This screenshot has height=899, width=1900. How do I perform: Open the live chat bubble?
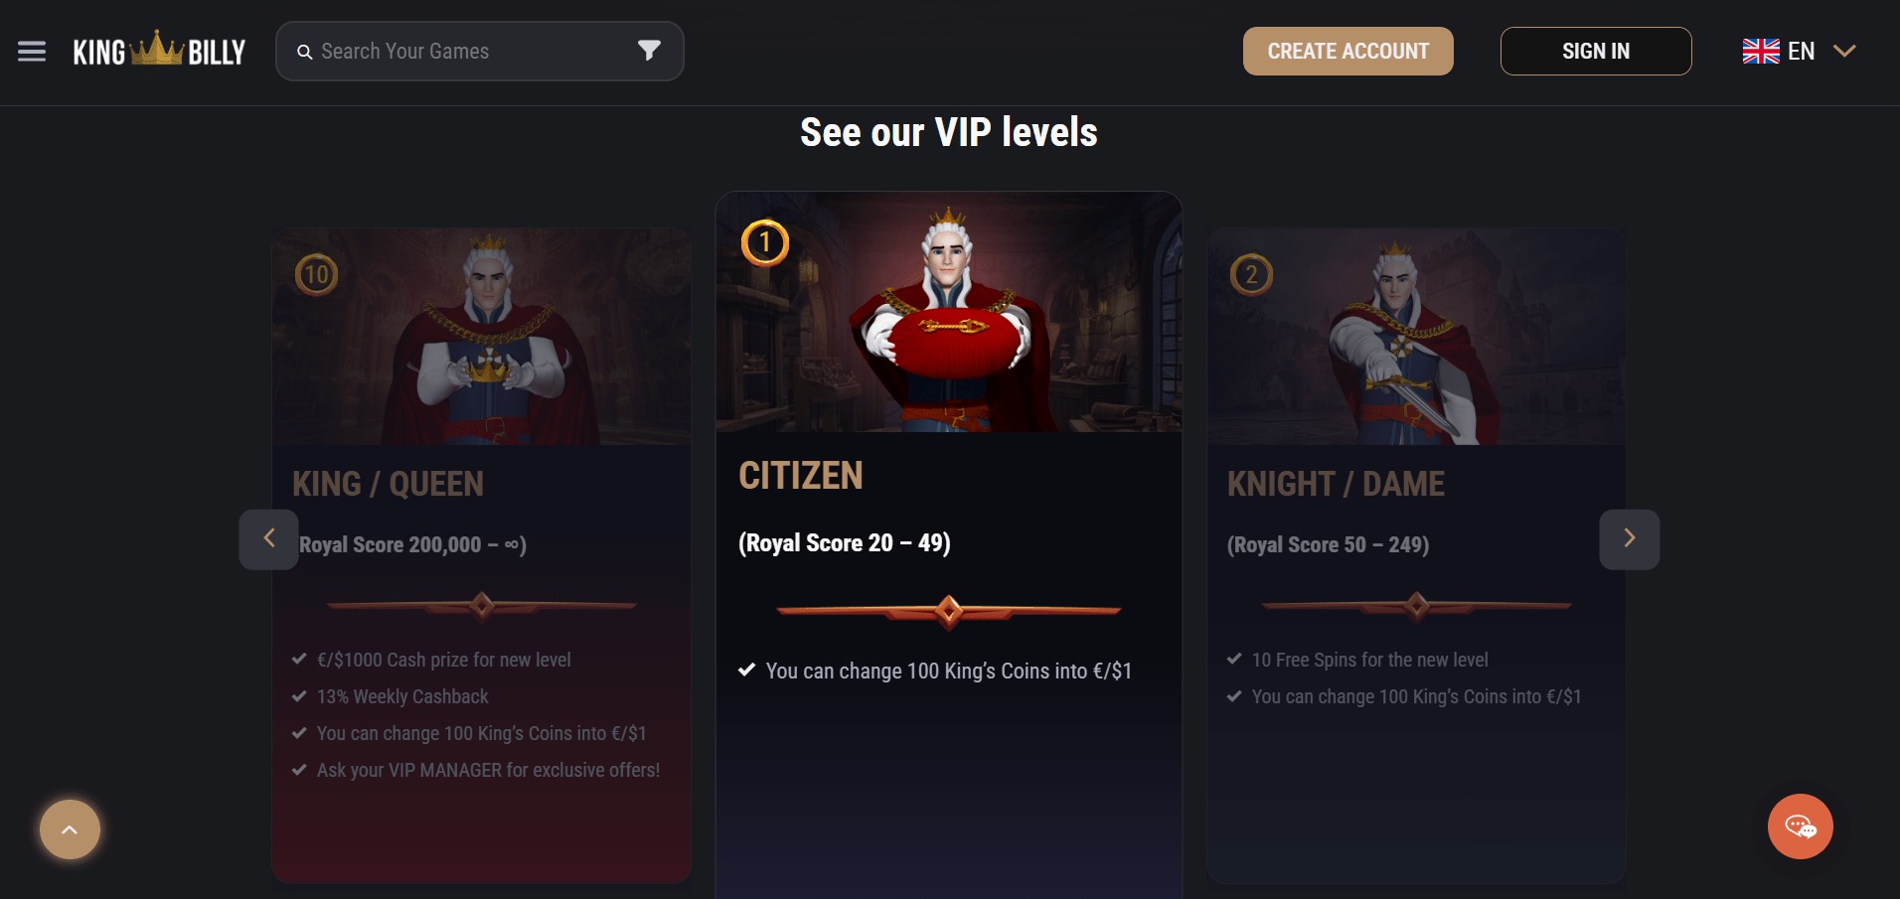[x=1800, y=826]
